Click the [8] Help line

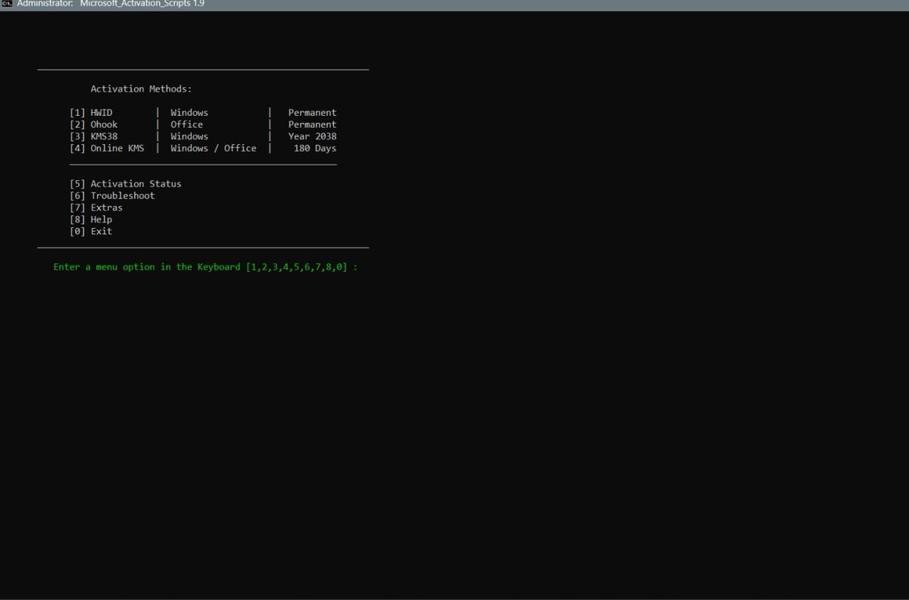point(91,220)
